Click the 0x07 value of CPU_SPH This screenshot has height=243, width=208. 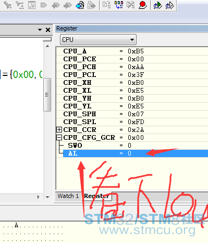(x=136, y=114)
